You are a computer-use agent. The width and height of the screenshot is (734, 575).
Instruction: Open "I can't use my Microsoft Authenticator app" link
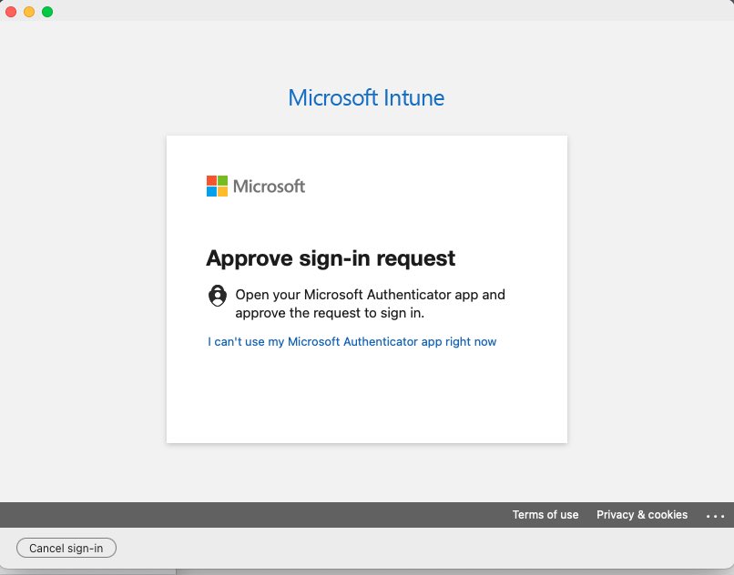coord(352,341)
